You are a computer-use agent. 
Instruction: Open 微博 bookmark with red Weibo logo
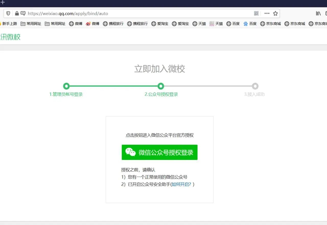tap(92, 23)
